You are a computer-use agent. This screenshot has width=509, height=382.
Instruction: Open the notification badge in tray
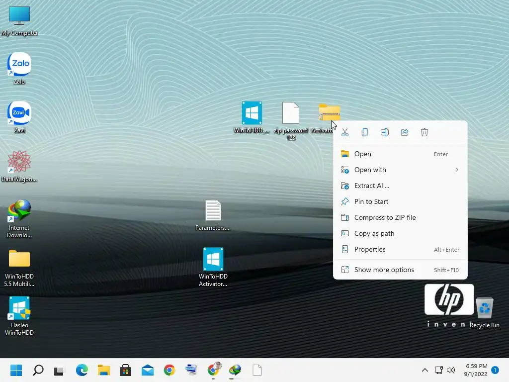click(x=495, y=370)
